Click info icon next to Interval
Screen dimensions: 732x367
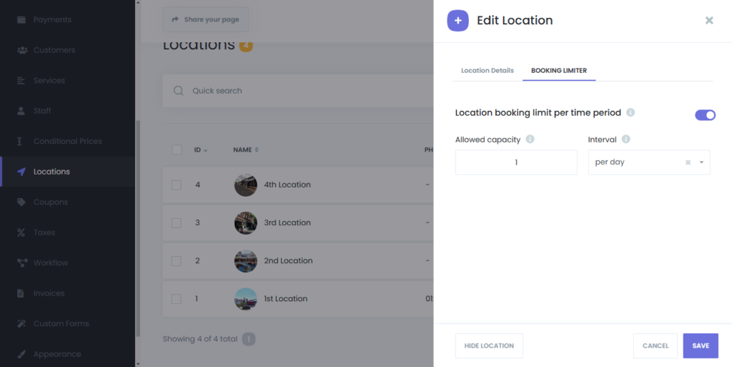[625, 140]
